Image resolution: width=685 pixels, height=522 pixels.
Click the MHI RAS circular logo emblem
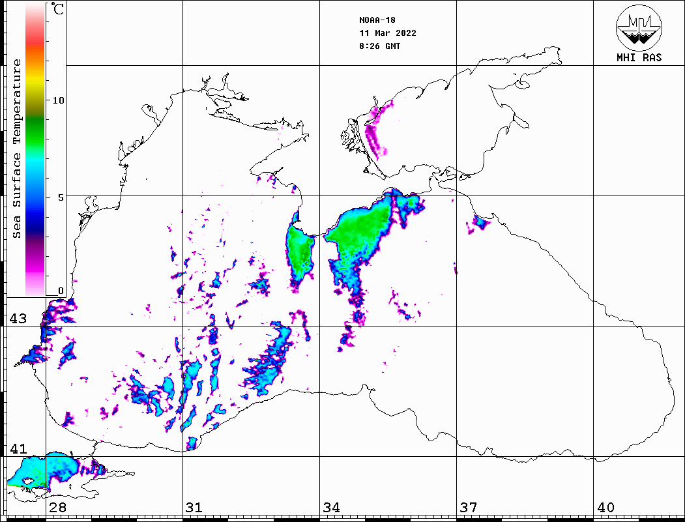pyautogui.click(x=639, y=27)
